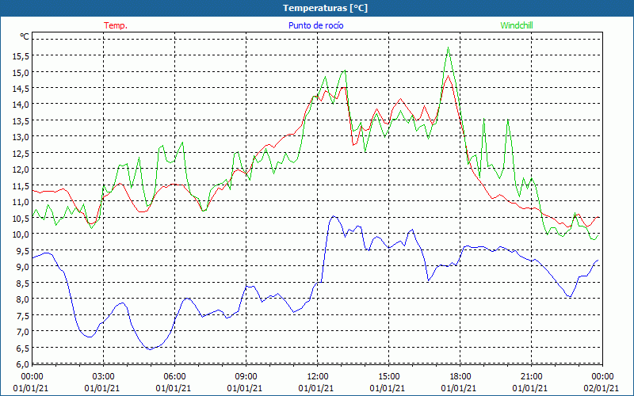
Task: Click the 6,0 y-axis value
Action: (x=22, y=364)
